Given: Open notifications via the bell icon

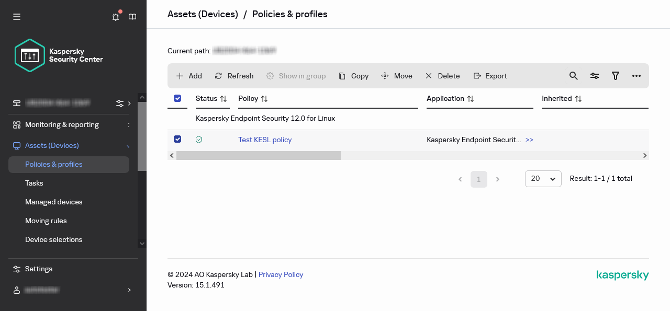Looking at the screenshot, I should (115, 17).
